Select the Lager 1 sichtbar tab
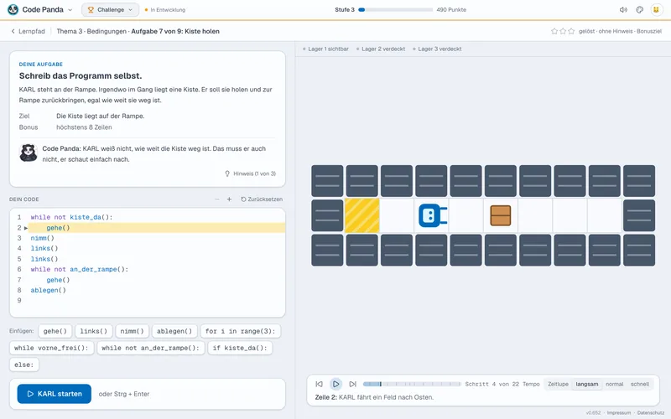 [x=325, y=49]
